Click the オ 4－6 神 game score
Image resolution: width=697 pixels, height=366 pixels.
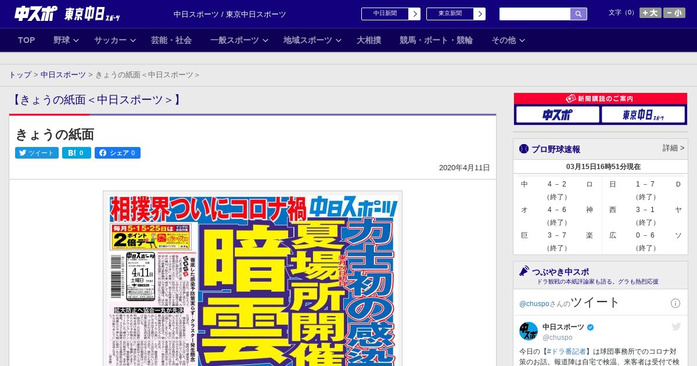(x=557, y=210)
